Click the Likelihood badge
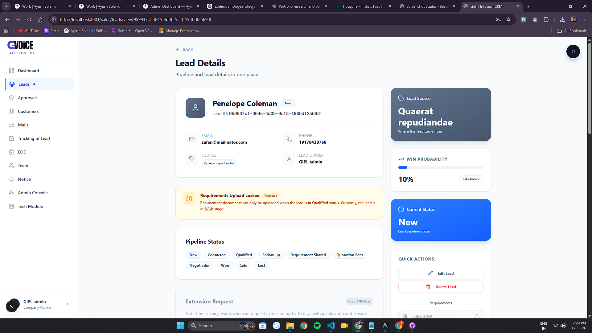 pos(472,179)
